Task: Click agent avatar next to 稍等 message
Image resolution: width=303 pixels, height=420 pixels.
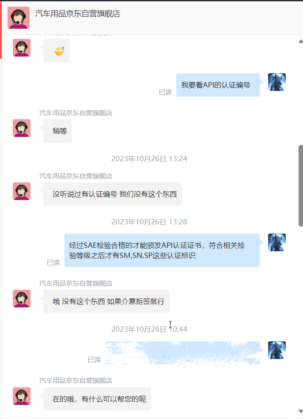Action: [x=22, y=128]
